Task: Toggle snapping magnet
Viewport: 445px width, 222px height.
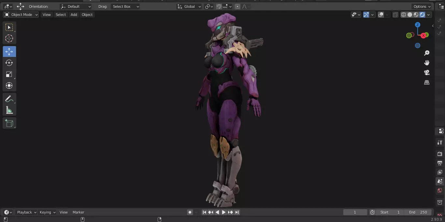Action: [219, 7]
